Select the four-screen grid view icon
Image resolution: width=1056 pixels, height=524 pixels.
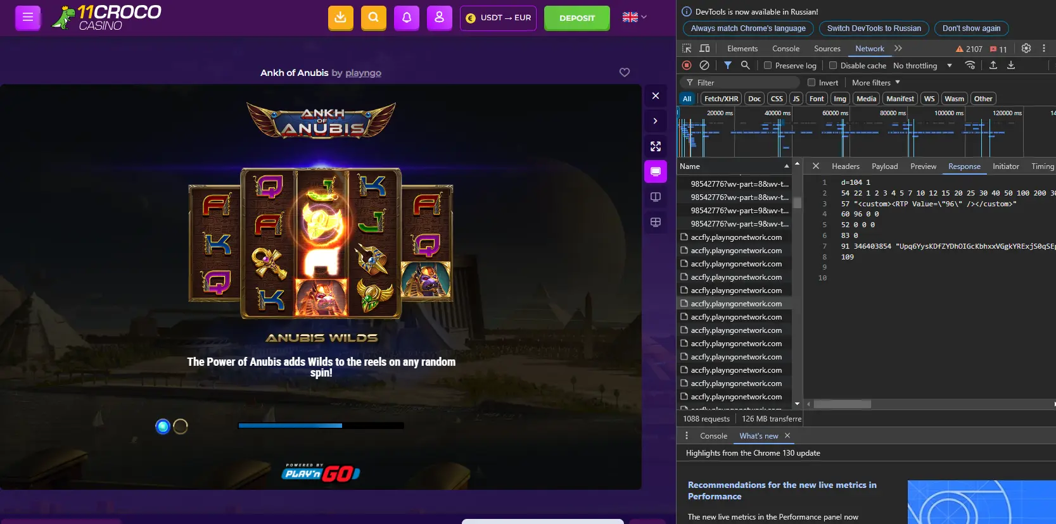(x=656, y=222)
